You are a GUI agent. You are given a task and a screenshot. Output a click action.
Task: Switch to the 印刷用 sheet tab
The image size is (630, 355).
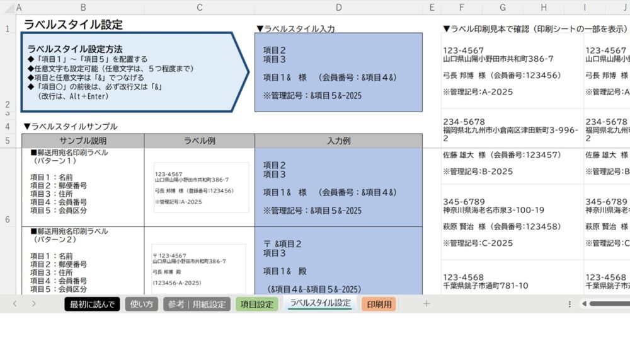coord(379,305)
